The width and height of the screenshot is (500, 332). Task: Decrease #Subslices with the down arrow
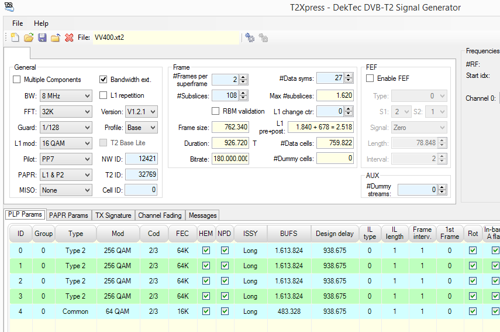pos(243,97)
